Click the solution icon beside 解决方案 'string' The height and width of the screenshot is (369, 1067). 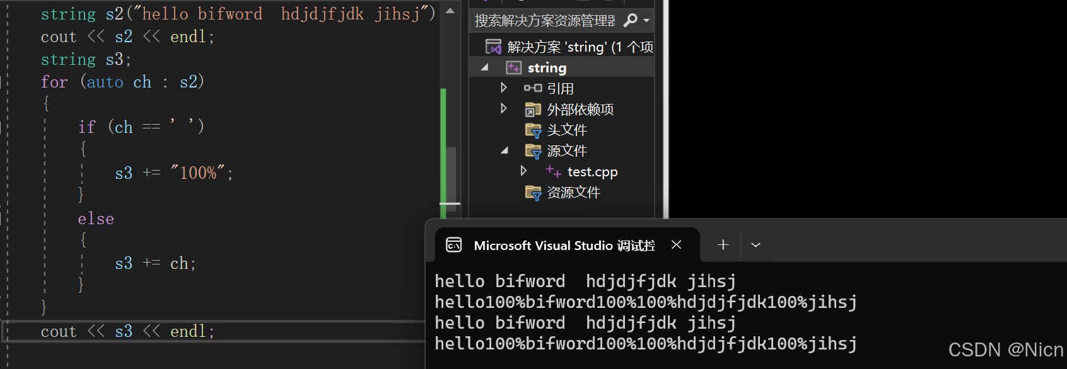click(x=493, y=47)
